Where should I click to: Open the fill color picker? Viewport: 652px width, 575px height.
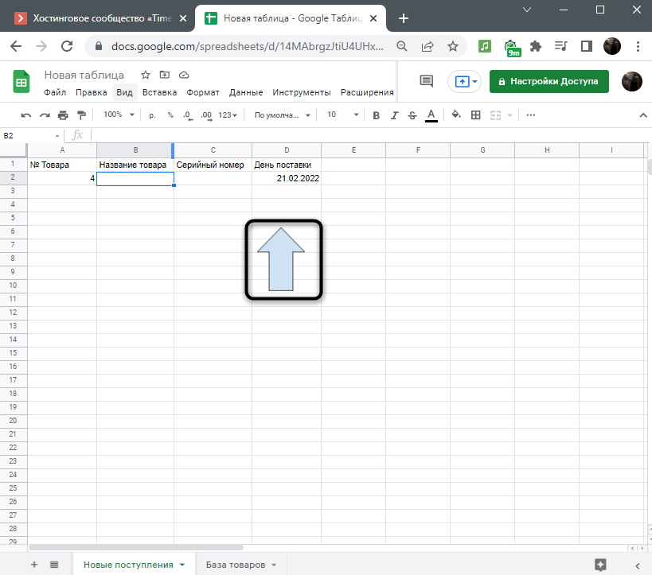[456, 115]
